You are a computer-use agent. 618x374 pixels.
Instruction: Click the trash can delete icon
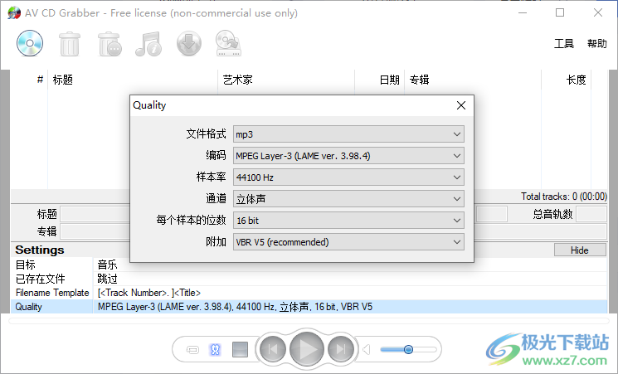[70, 44]
